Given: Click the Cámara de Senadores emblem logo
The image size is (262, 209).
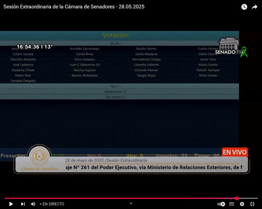Looking at the screenshot, I should 40,157.
